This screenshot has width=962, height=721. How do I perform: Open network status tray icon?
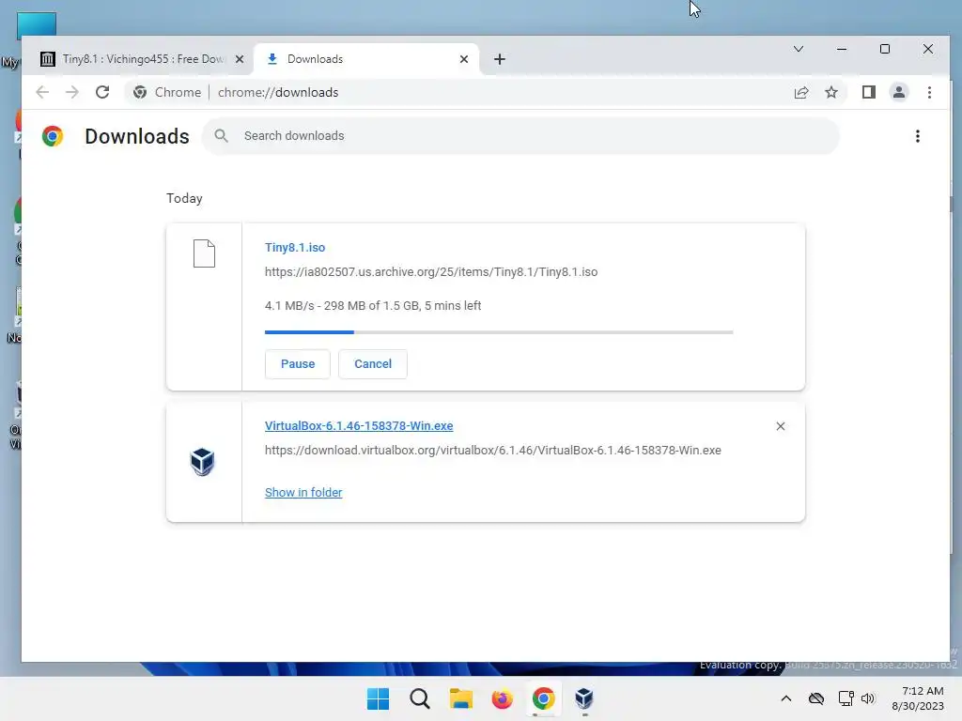click(x=846, y=698)
